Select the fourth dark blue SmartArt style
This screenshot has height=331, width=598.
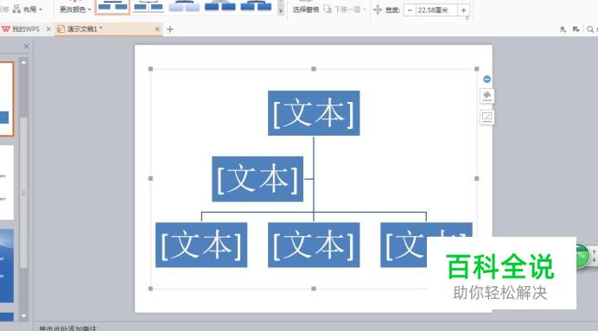click(220, 7)
